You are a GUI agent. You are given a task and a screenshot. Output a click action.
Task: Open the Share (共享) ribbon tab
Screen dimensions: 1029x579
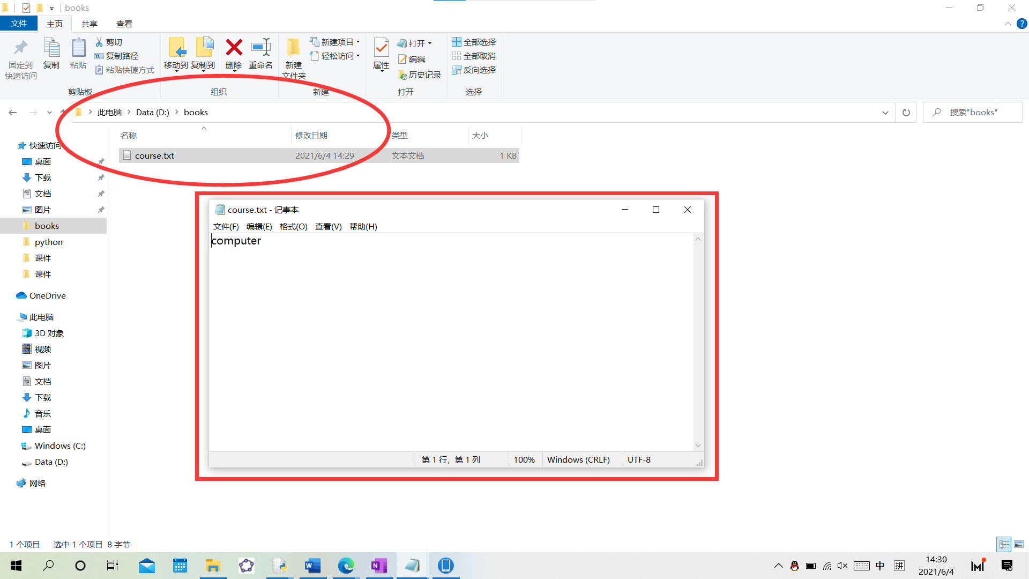pos(89,24)
